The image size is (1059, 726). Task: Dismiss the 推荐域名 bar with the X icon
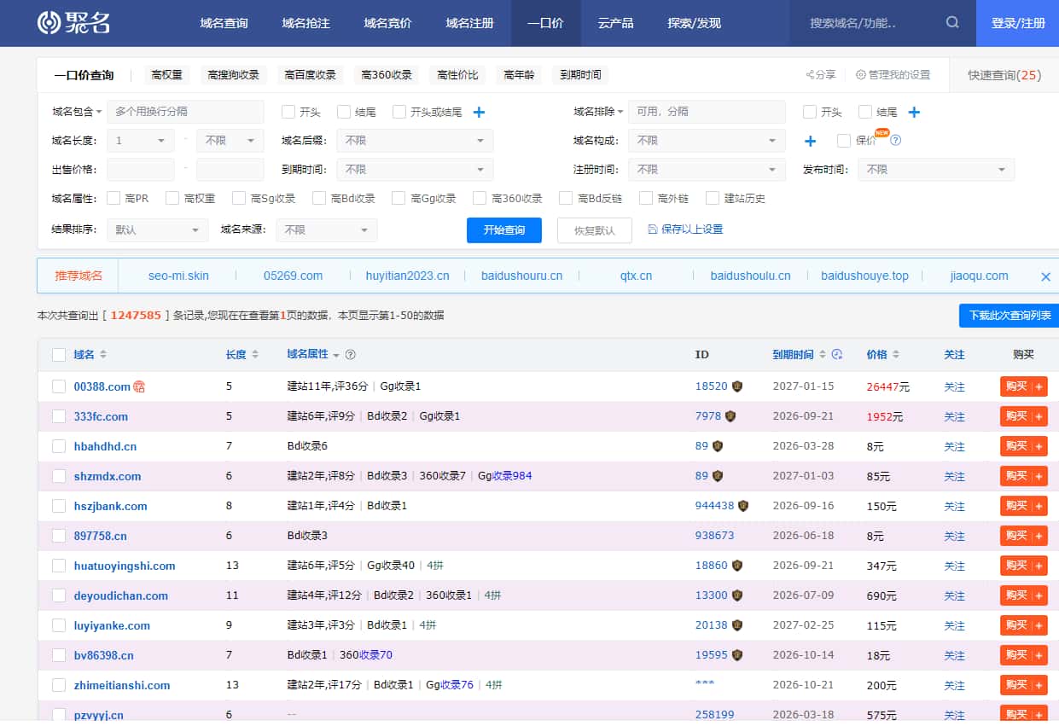click(1045, 276)
